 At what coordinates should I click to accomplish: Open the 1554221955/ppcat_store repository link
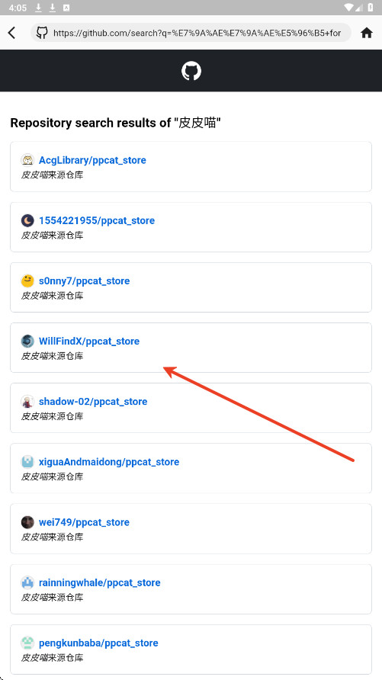97,220
